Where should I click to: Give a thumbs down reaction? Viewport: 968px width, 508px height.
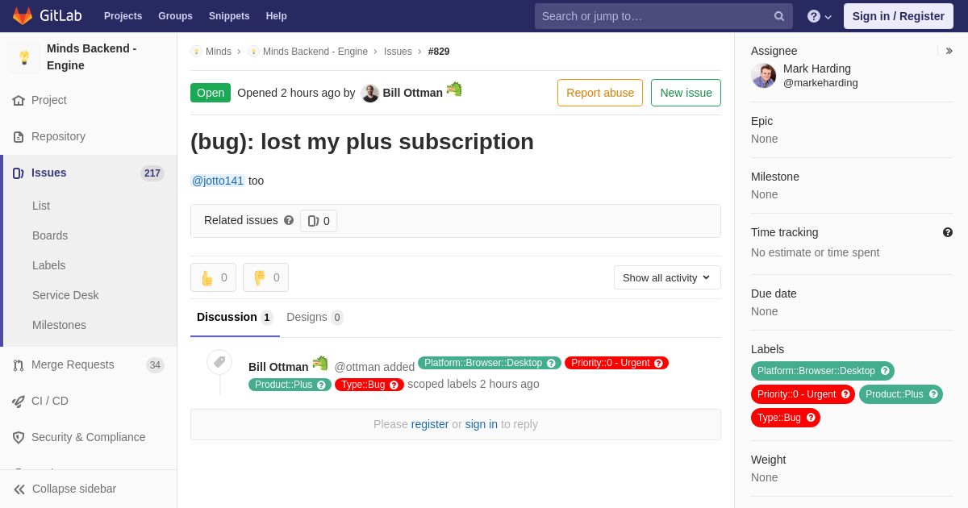coord(265,277)
